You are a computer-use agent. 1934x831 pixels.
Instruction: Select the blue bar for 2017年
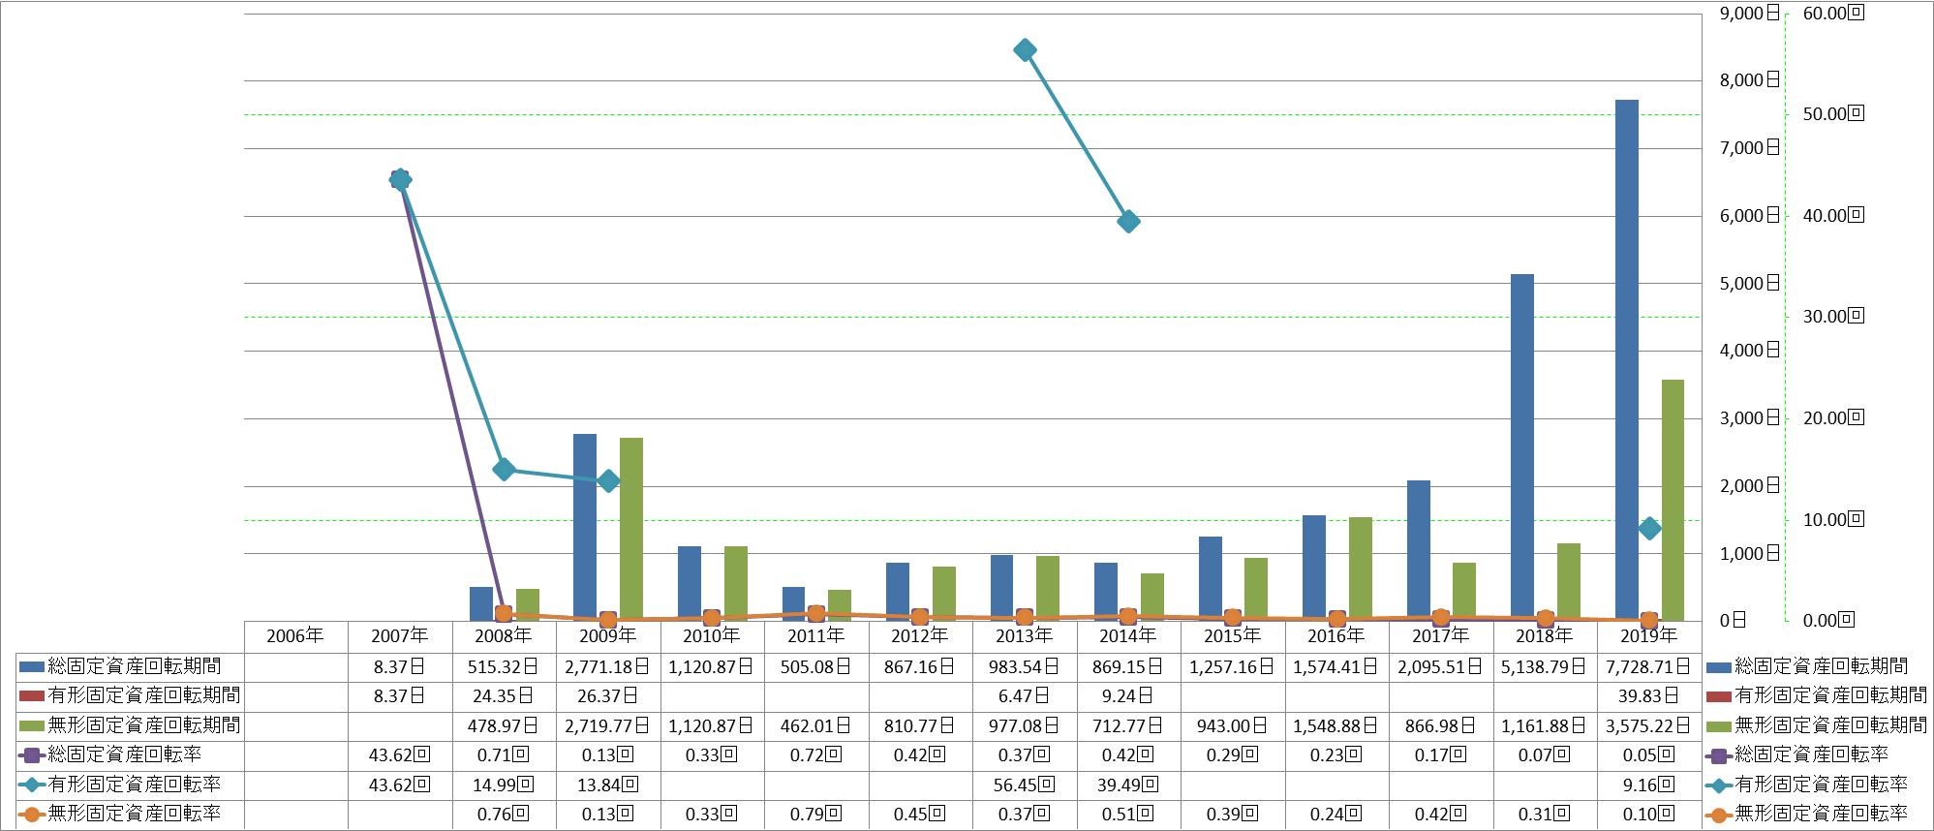[1419, 550]
